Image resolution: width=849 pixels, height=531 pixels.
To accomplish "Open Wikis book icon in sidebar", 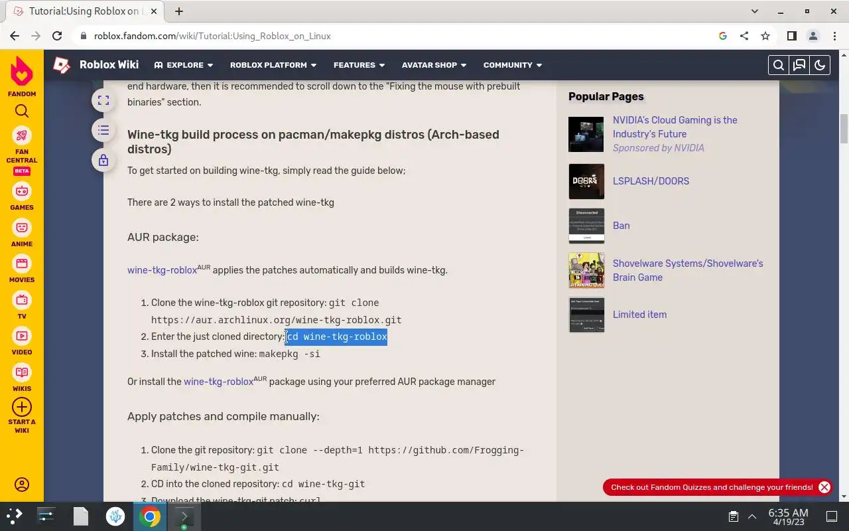I will 22,372.
